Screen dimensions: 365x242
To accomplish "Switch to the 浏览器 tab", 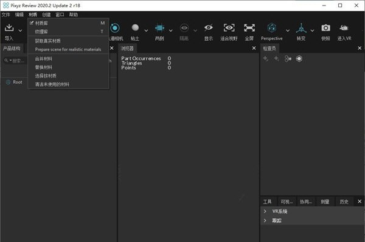I will (127, 49).
